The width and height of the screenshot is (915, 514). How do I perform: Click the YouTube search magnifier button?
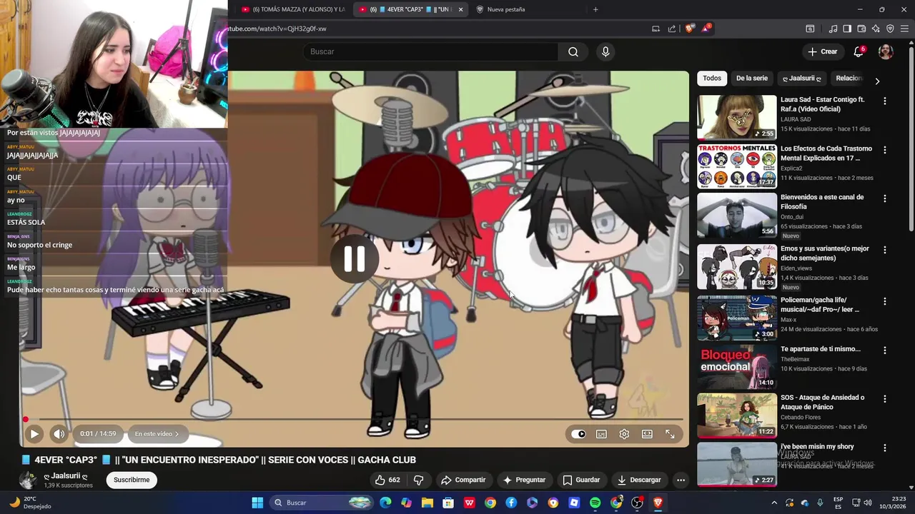tap(573, 51)
